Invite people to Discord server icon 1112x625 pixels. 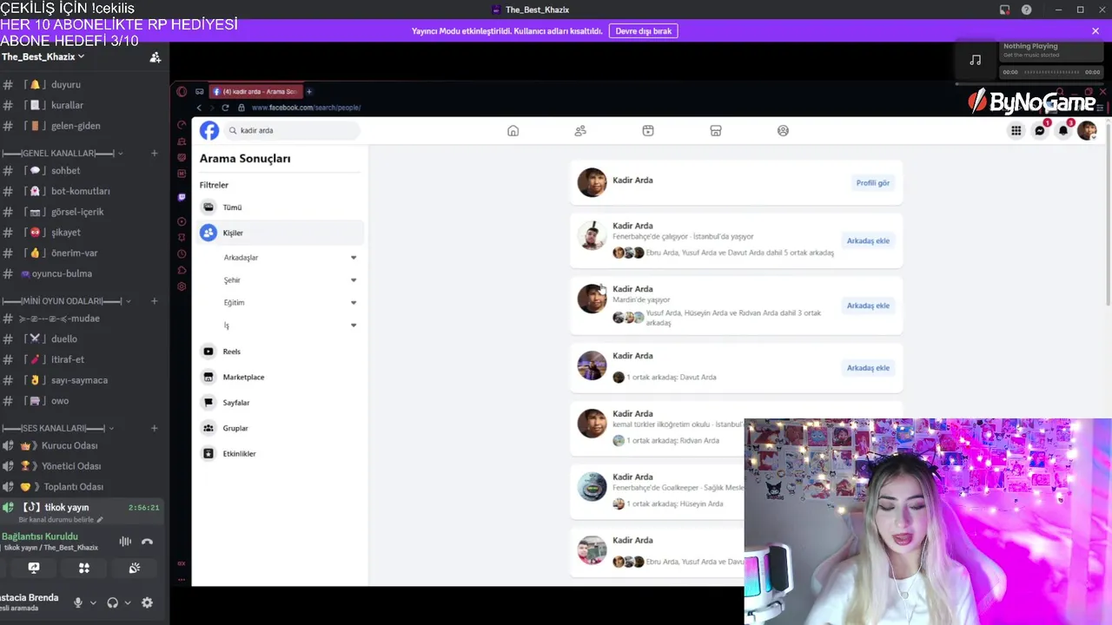coord(155,57)
